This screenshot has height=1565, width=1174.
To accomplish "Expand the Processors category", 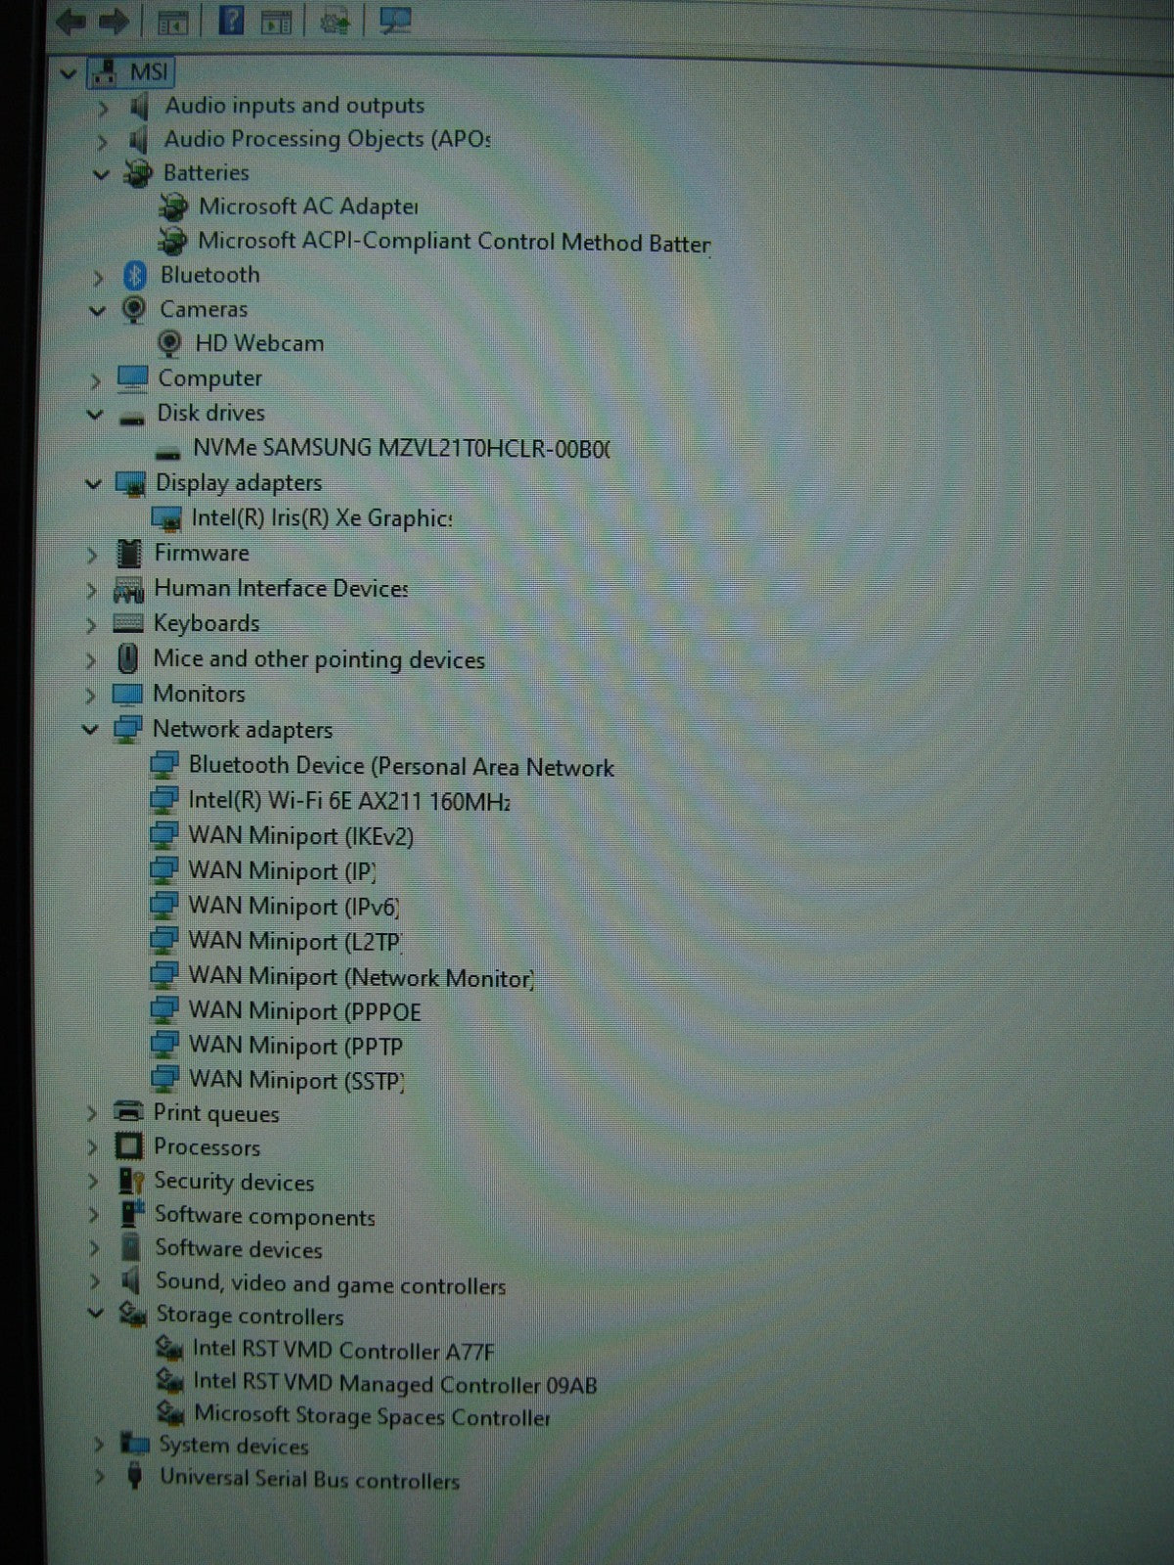I will coord(92,1148).
